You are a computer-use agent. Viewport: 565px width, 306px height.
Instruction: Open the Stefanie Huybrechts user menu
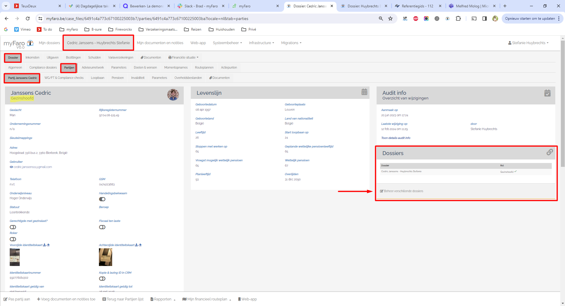point(528,43)
